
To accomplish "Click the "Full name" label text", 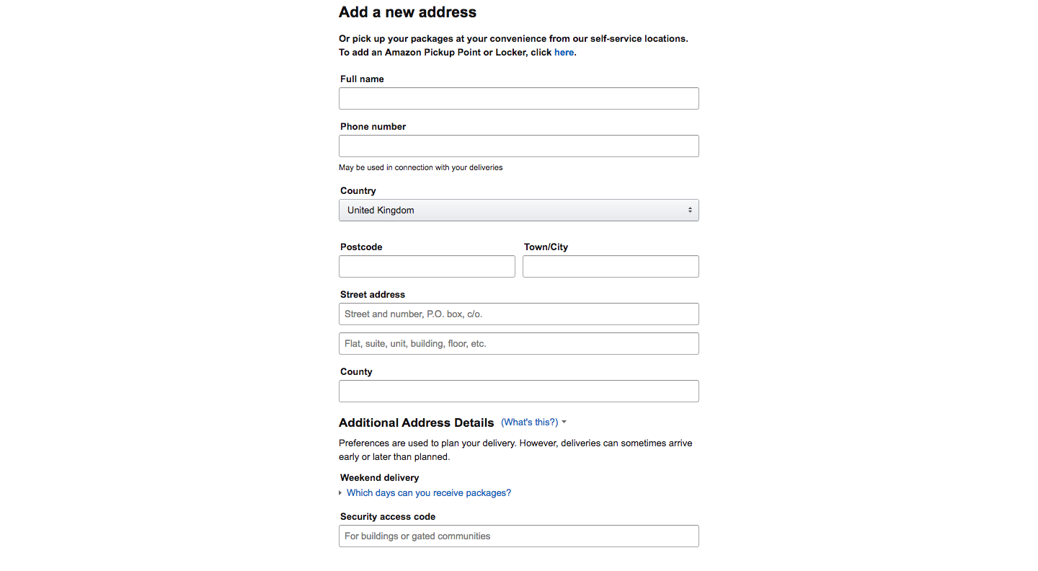I will pyautogui.click(x=362, y=79).
